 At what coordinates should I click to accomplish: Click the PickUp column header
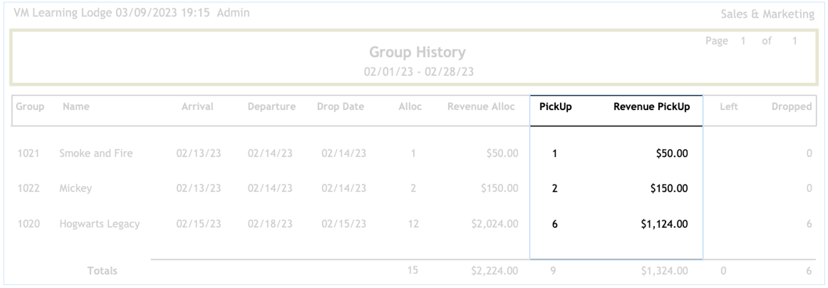tap(551, 108)
